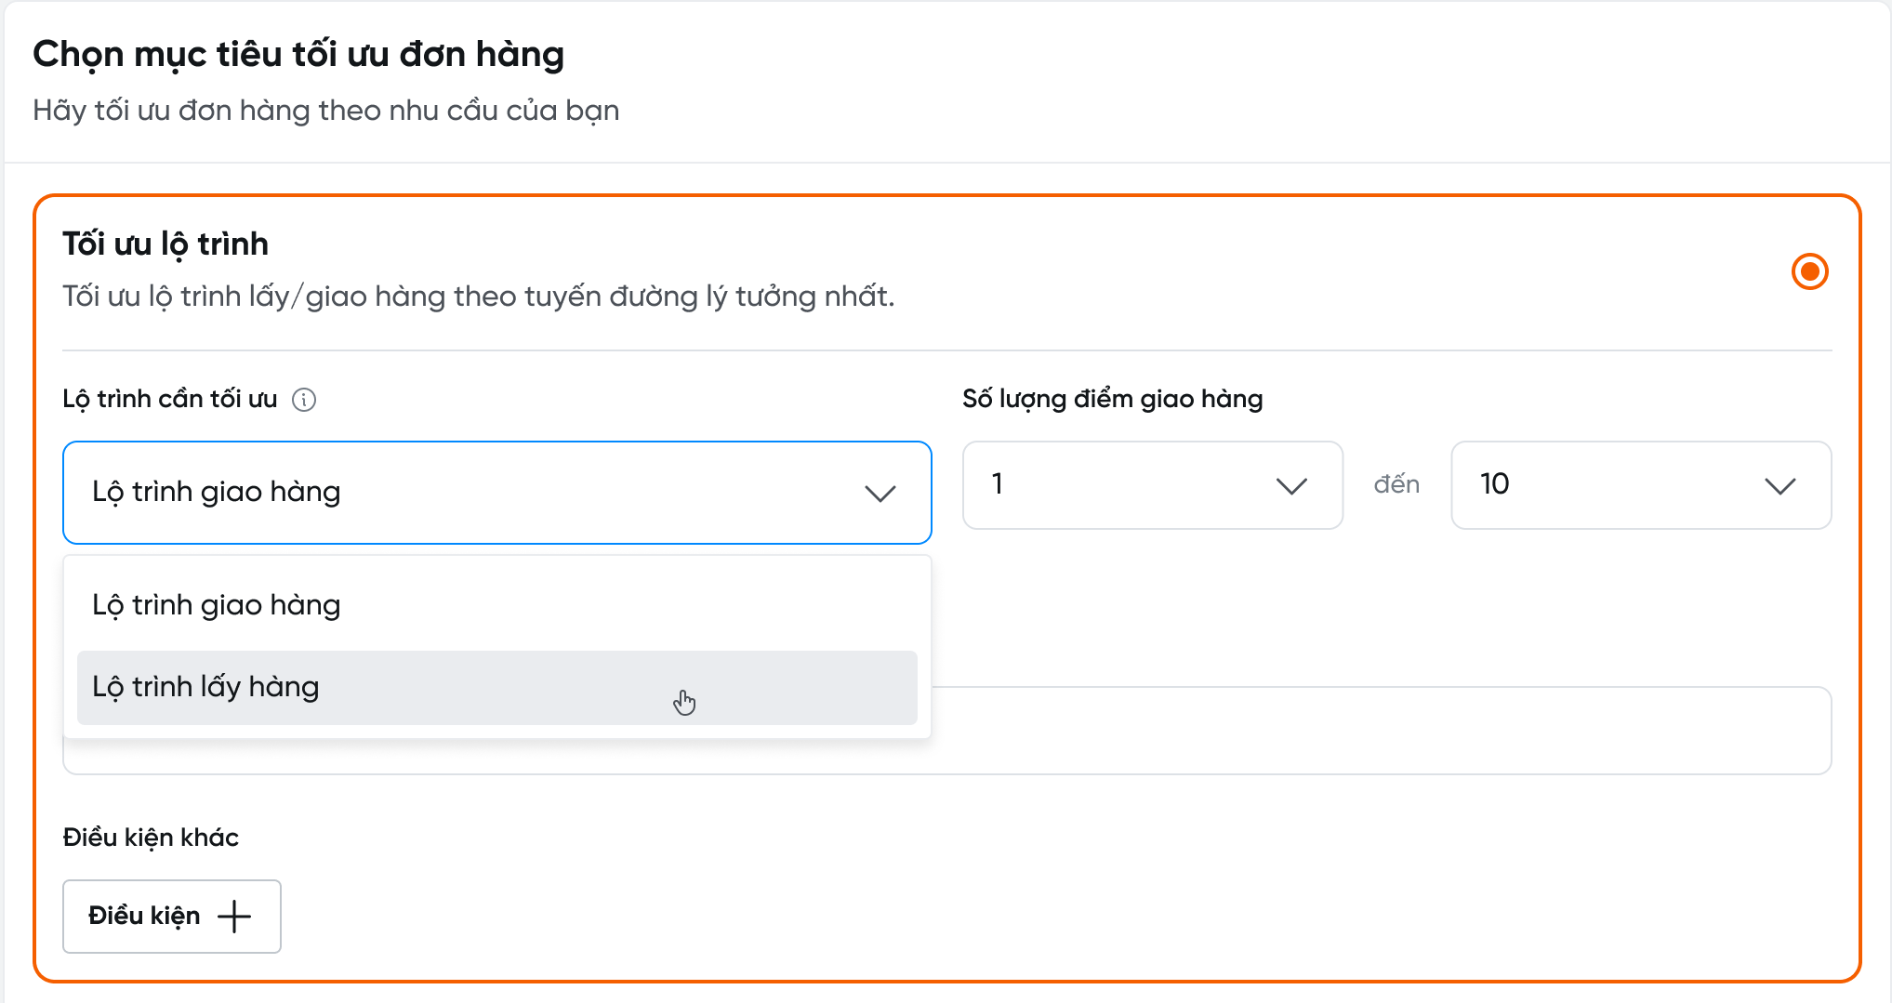
Task: Select the Tối ưu lộ trình radio button
Action: point(1809,271)
